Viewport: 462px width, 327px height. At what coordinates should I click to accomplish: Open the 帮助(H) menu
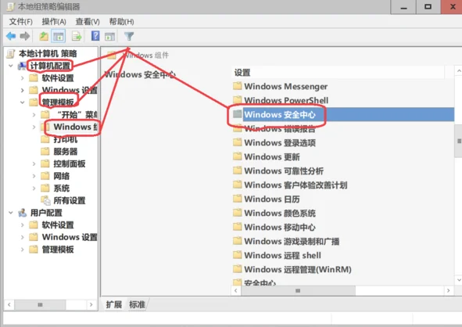pos(121,22)
